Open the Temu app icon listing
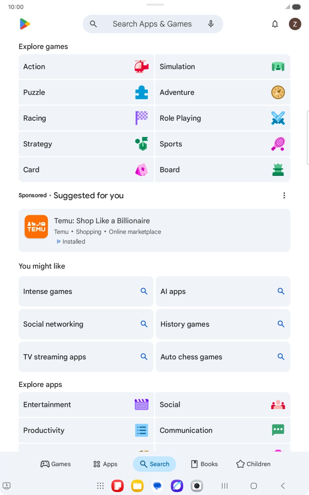The height and width of the screenshot is (495, 309). pyautogui.click(x=36, y=227)
